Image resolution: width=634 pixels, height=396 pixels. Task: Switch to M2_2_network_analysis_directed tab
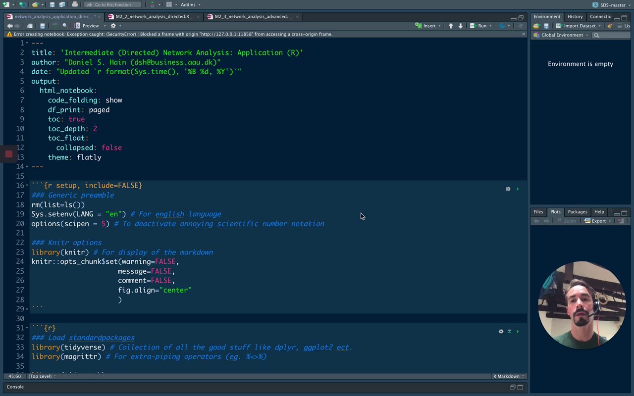[154, 17]
